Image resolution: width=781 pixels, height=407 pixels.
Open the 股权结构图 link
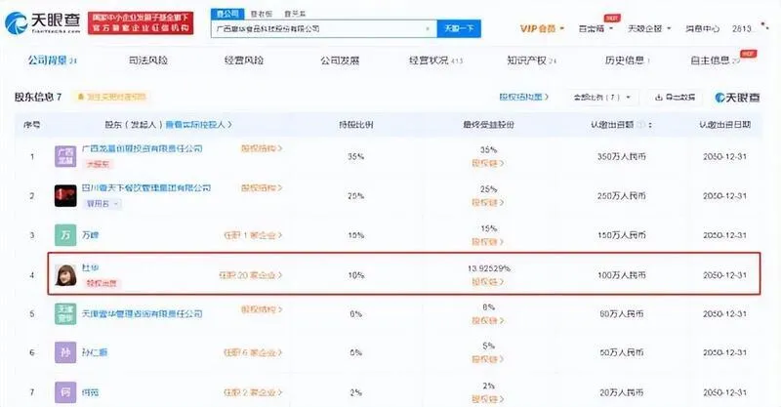[524, 98]
